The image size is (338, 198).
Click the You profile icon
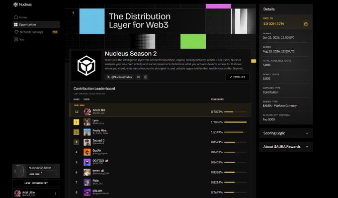click(16, 39)
